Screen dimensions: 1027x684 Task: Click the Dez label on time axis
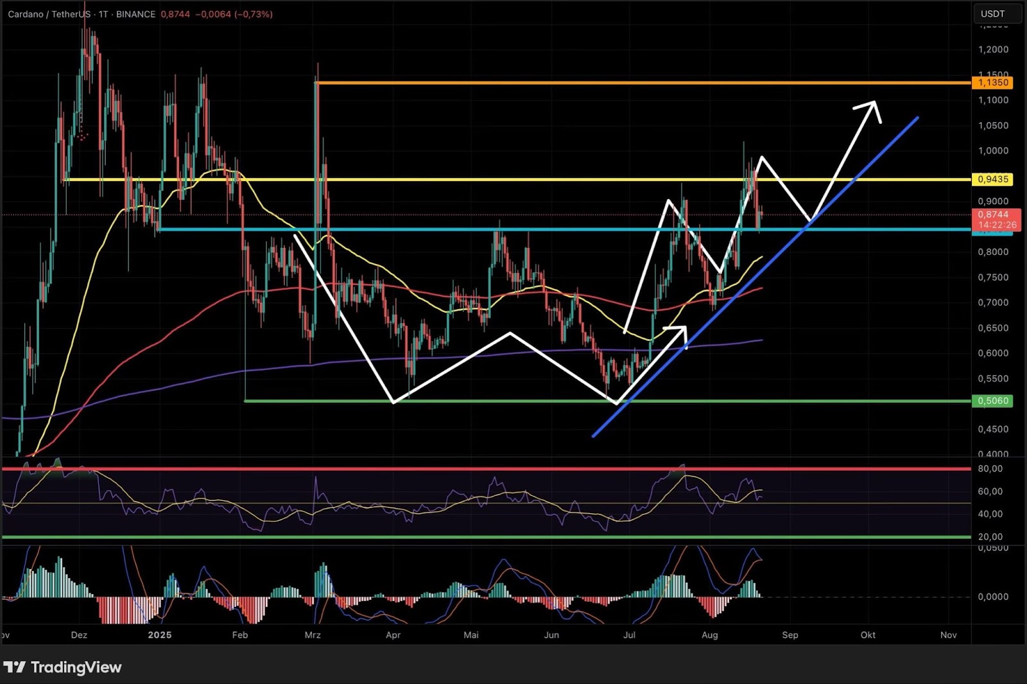click(x=79, y=635)
